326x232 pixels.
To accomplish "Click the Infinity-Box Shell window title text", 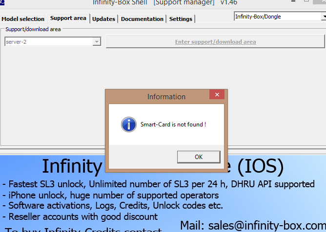I will point(165,2).
